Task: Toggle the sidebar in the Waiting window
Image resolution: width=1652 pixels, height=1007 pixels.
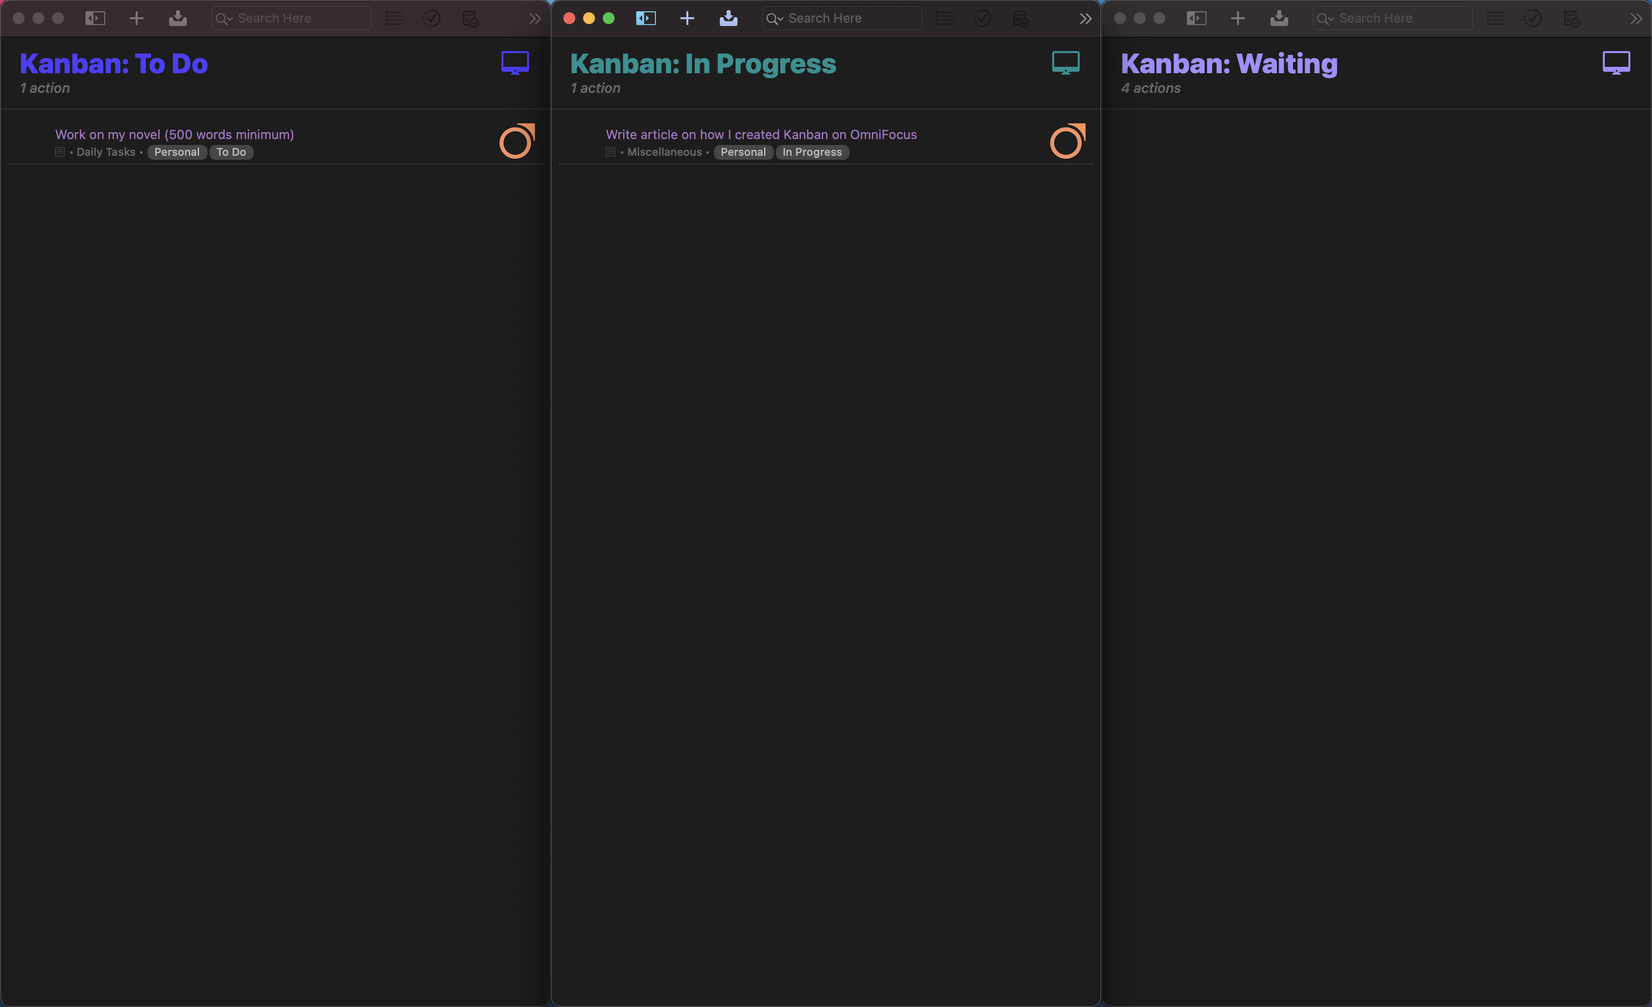Action: [1197, 18]
